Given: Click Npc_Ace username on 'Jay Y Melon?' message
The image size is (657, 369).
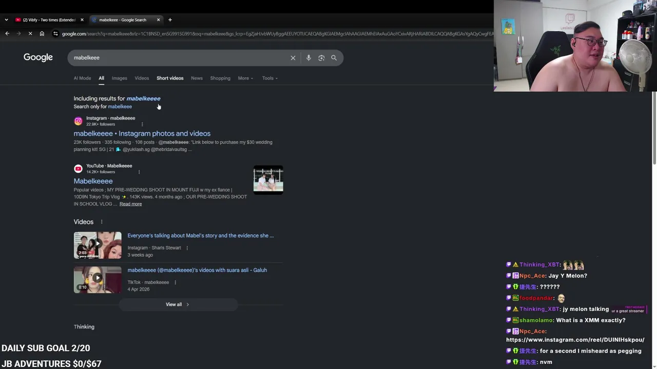Looking at the screenshot, I should (532, 276).
